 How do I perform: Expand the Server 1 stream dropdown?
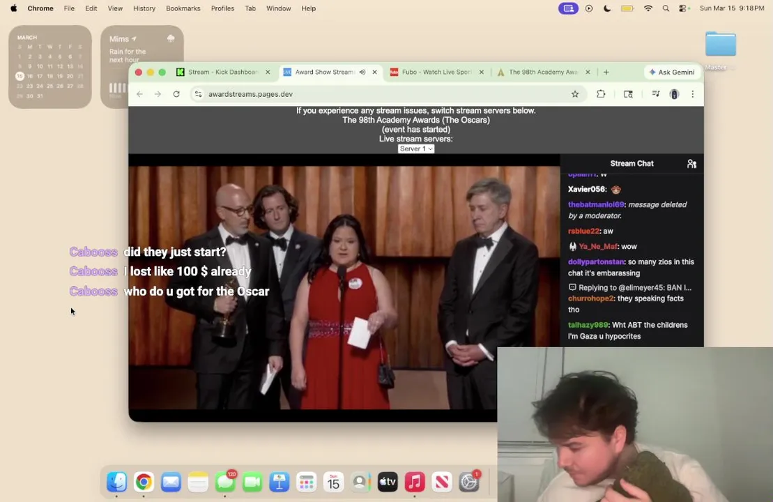tap(416, 149)
